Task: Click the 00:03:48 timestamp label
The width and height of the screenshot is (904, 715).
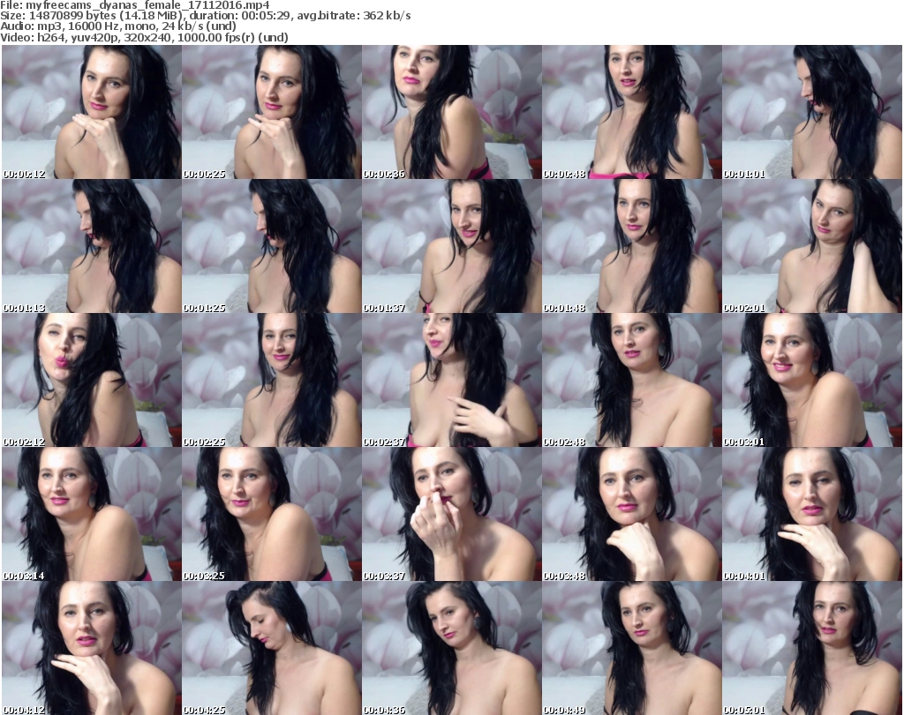Action: 565,576
